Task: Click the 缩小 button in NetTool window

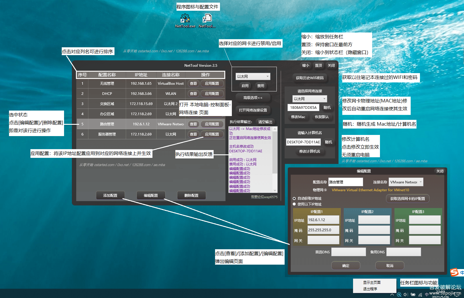Action: [x=306, y=66]
